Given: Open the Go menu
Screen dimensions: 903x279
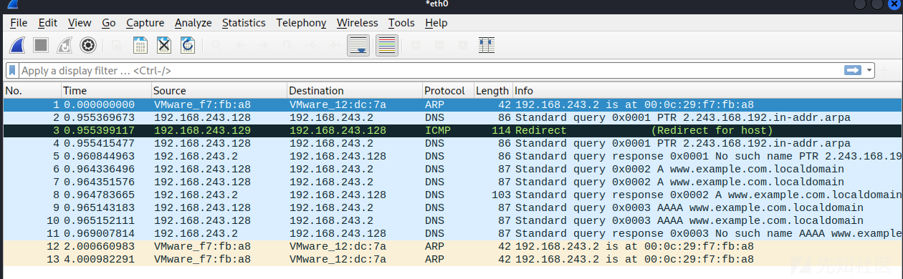Looking at the screenshot, I should [109, 23].
